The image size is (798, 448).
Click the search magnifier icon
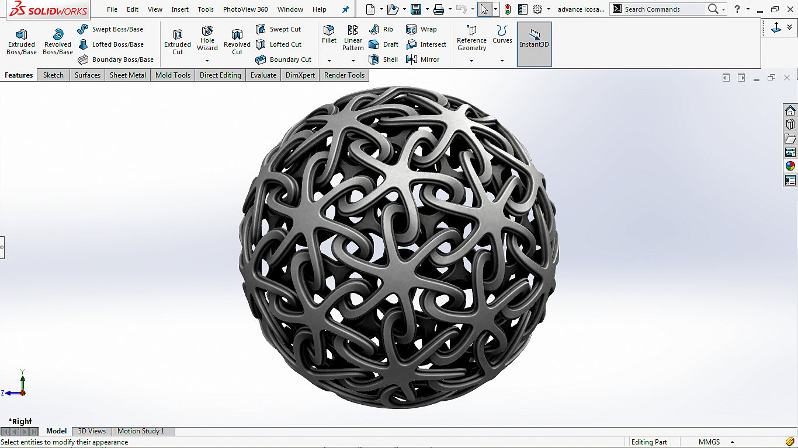[x=713, y=9]
